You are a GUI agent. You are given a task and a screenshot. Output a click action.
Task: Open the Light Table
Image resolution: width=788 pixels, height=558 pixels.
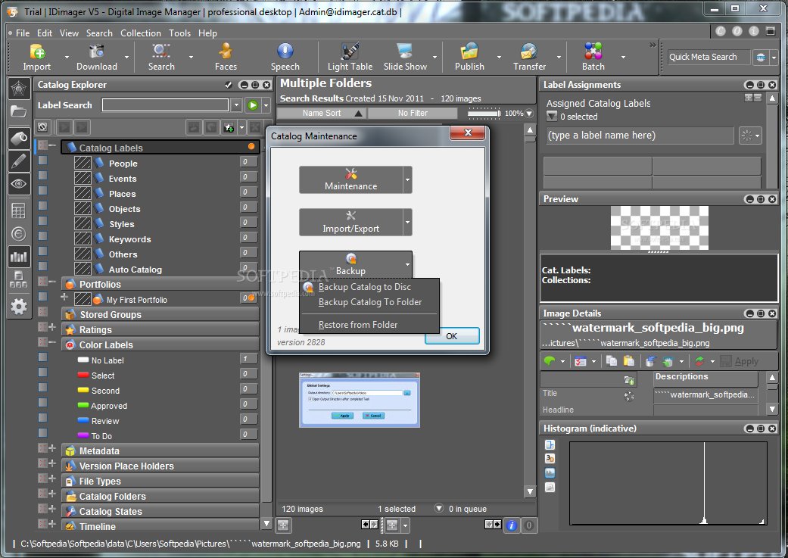pyautogui.click(x=350, y=57)
